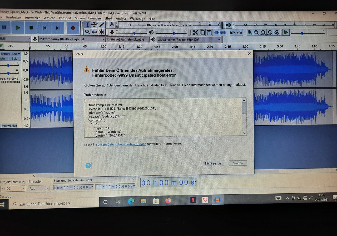Image resolution: width=337 pixels, height=236 pixels.
Task: Select the Zoom magnifier tool
Action: tap(88, 32)
